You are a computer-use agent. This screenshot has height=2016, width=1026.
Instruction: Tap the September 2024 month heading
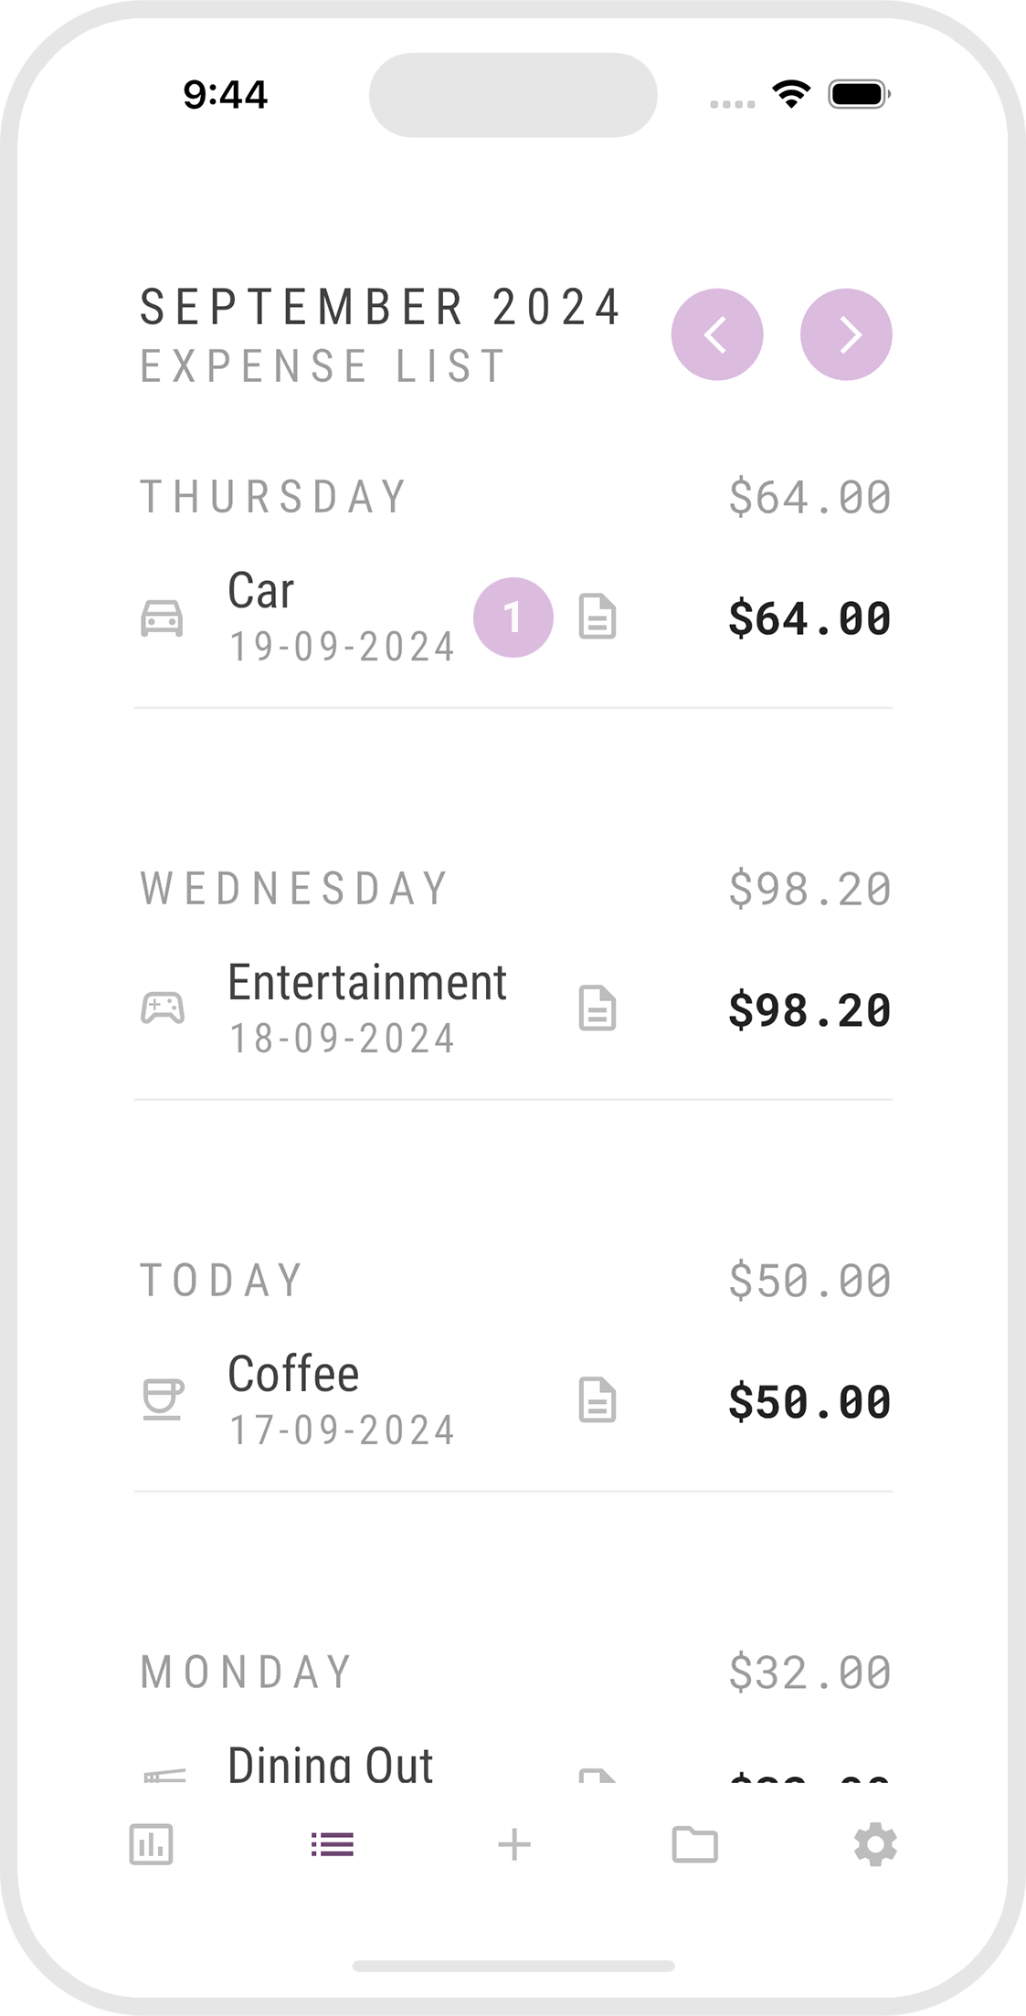tap(381, 307)
